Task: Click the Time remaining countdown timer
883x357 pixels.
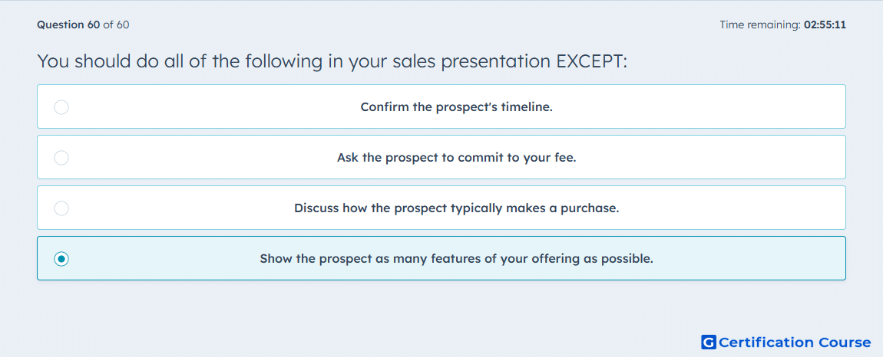Action: pos(782,25)
